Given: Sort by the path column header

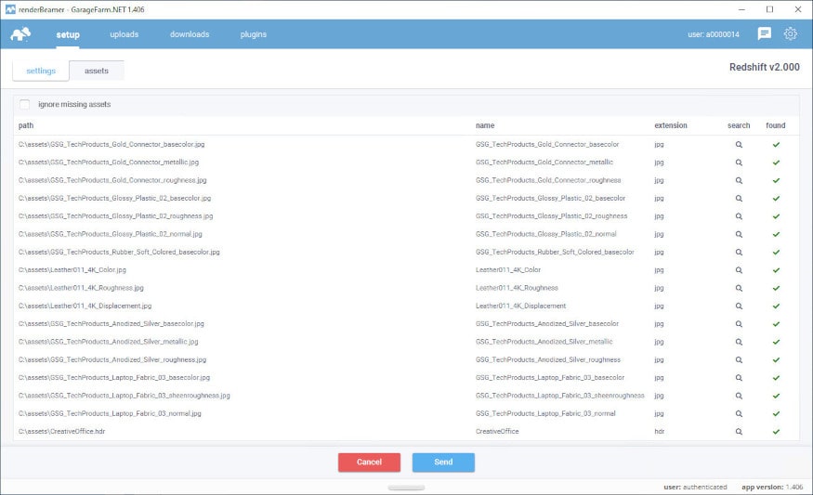Looking at the screenshot, I should pyautogui.click(x=26, y=125).
